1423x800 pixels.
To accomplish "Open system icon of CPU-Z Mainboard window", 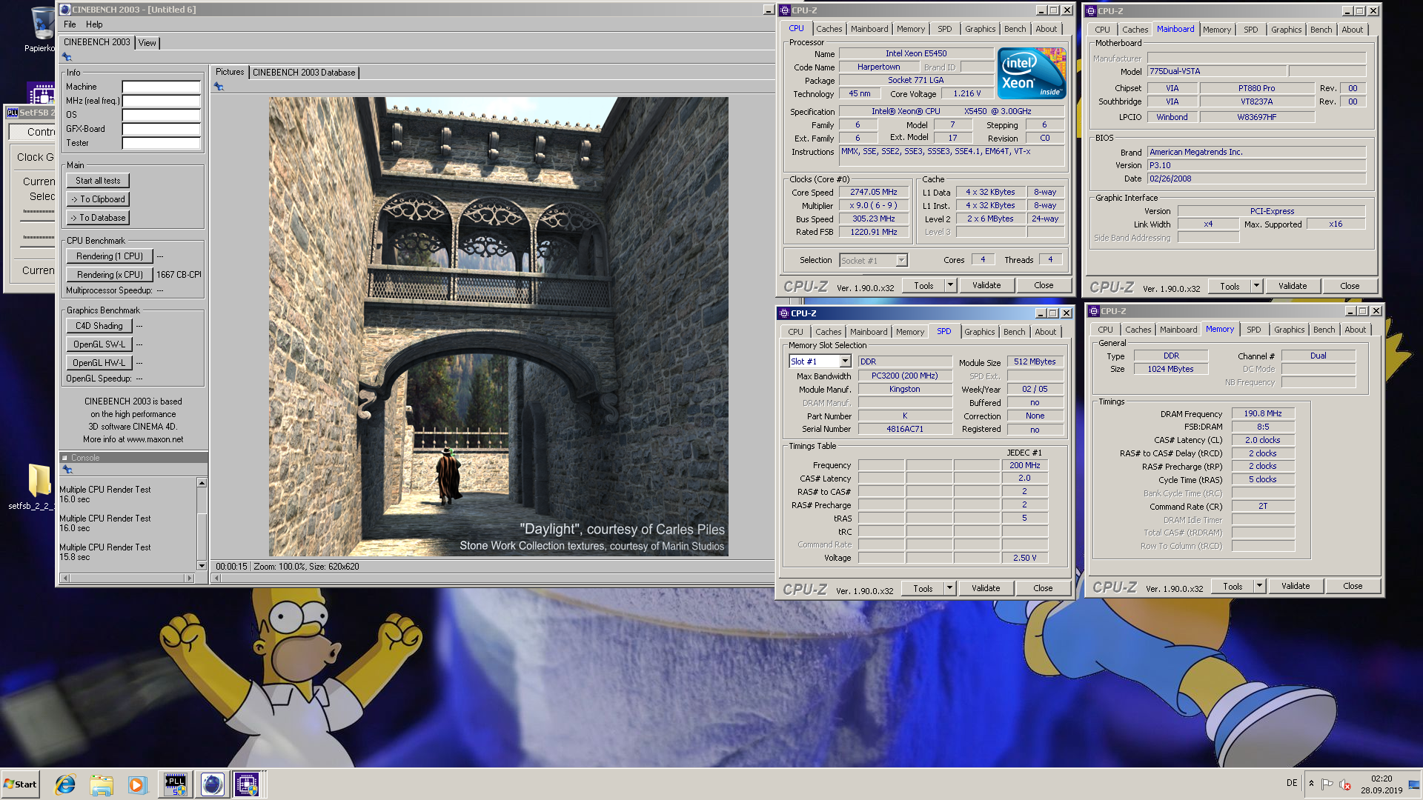I will [1091, 11].
